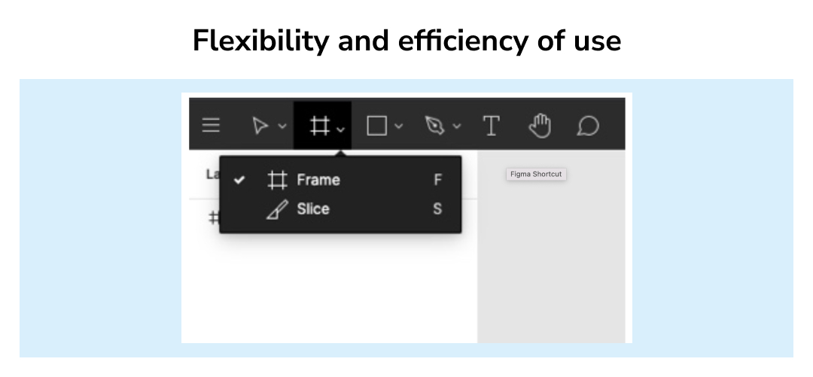Select the Move arrow tool
Viewport: 813px width, 377px height.
pos(260,126)
